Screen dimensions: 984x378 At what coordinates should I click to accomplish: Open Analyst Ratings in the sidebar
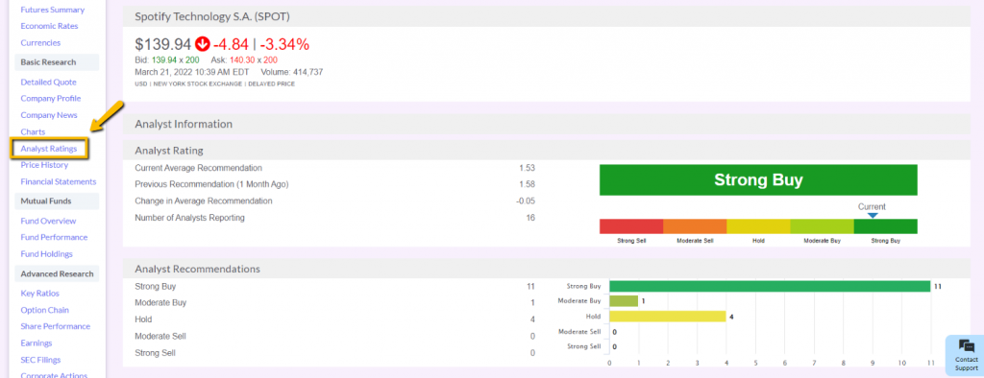pyautogui.click(x=49, y=149)
